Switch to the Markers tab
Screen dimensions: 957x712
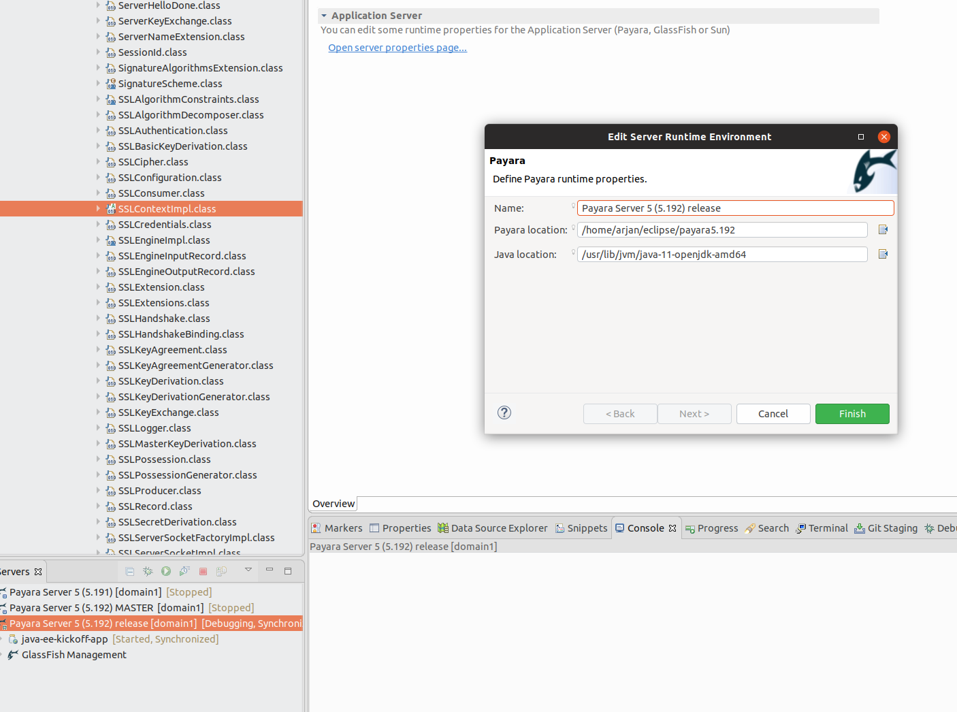(337, 528)
